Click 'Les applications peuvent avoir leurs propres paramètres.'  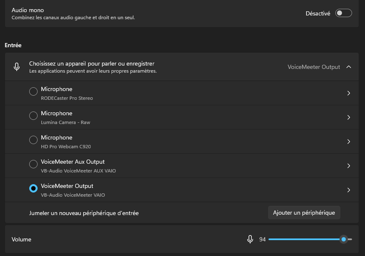tap(93, 71)
